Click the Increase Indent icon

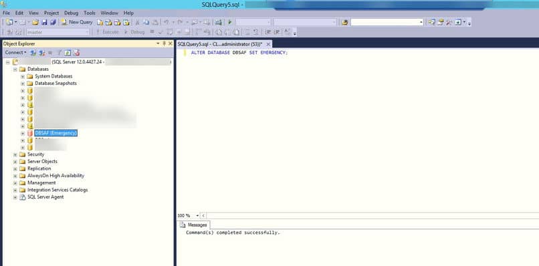click(x=276, y=32)
